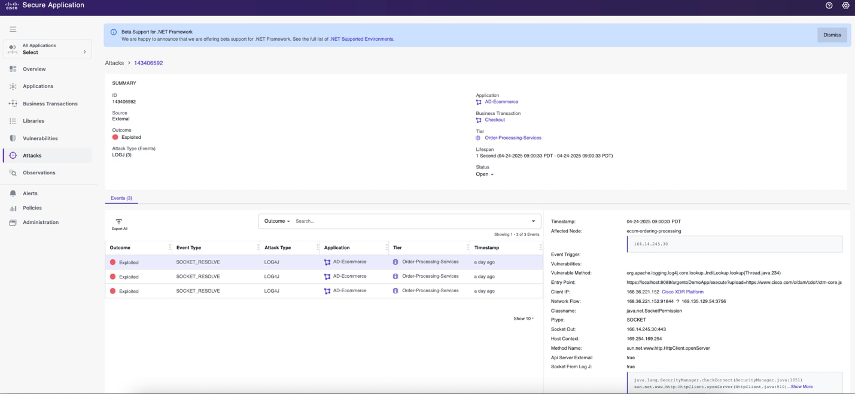Select the Events (3) tab
This screenshot has width=855, height=394.
click(x=121, y=198)
